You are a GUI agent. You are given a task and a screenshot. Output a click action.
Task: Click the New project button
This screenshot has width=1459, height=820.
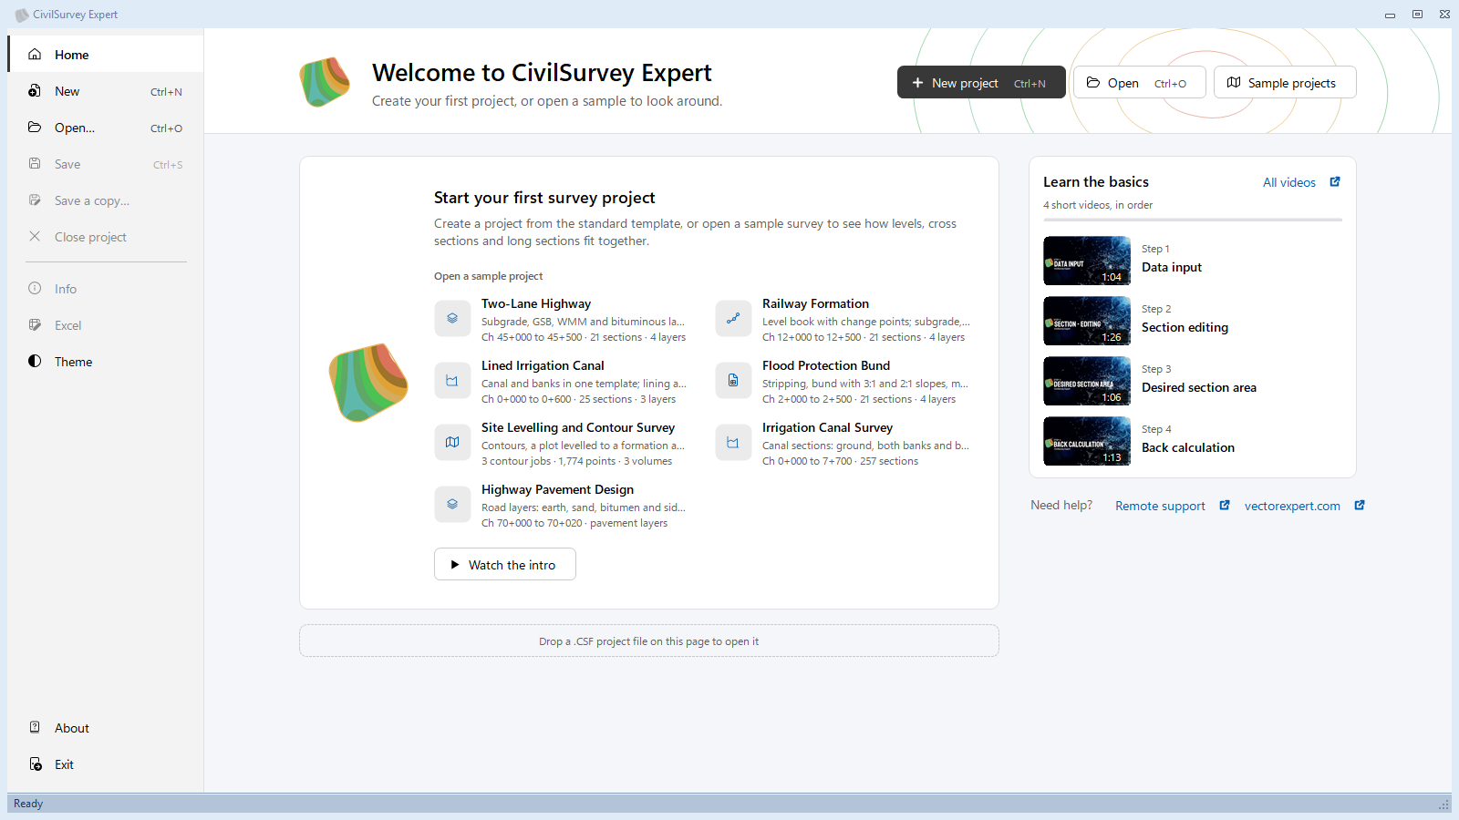[x=981, y=82]
